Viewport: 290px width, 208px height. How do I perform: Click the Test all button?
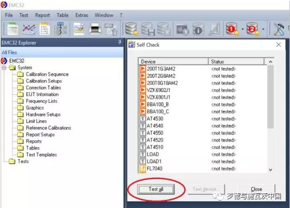[156, 189]
